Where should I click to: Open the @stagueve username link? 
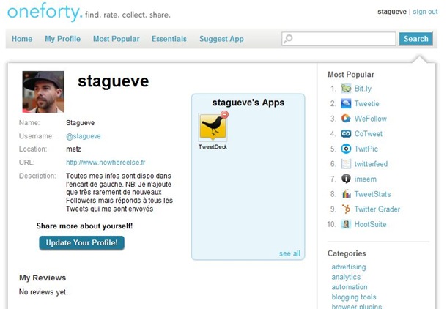[x=84, y=136]
